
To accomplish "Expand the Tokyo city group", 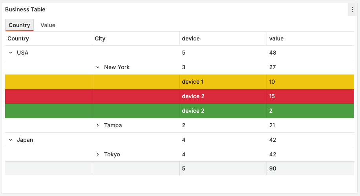I will 98,154.
